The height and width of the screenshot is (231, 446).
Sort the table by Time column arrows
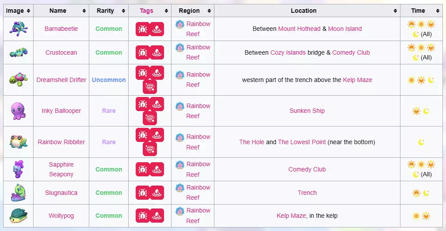click(x=438, y=11)
